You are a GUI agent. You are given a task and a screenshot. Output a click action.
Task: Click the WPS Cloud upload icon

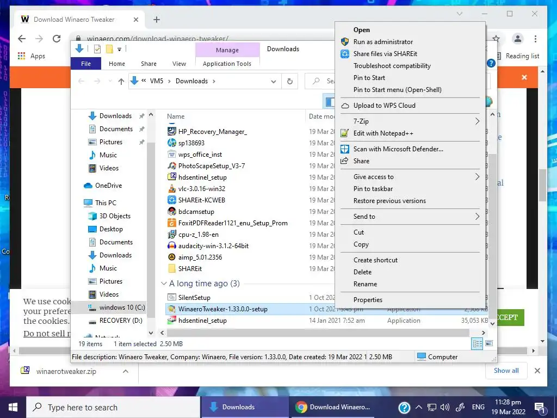(x=344, y=106)
